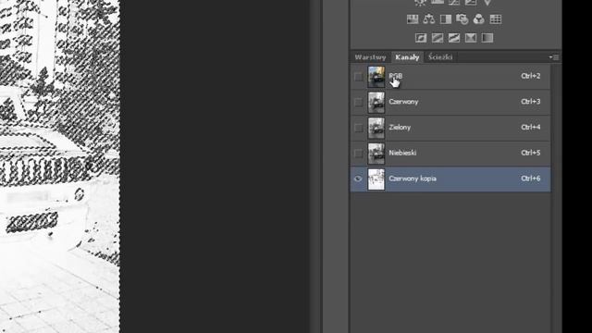Click the Czerwony kopia channel name

(413, 179)
